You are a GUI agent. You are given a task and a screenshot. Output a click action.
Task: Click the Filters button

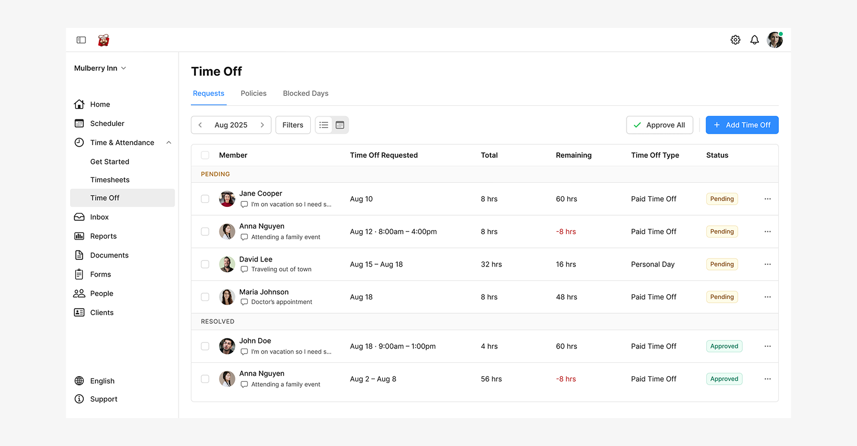pyautogui.click(x=293, y=125)
